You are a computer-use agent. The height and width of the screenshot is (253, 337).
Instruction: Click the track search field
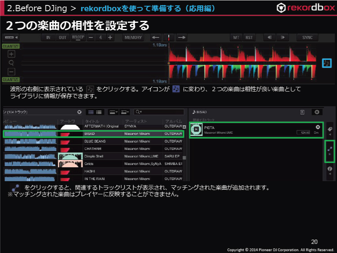pos(159,112)
